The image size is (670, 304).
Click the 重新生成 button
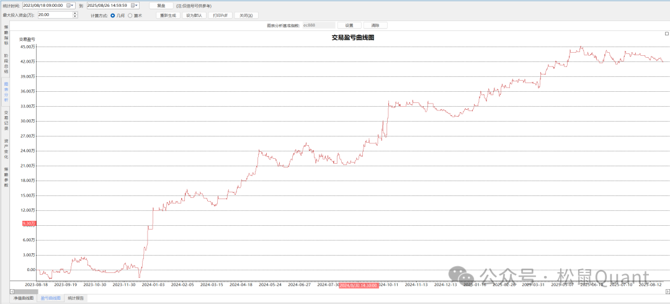[x=167, y=15]
